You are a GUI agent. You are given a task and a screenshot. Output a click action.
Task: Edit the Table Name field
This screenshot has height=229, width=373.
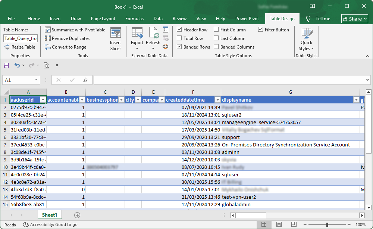point(20,38)
